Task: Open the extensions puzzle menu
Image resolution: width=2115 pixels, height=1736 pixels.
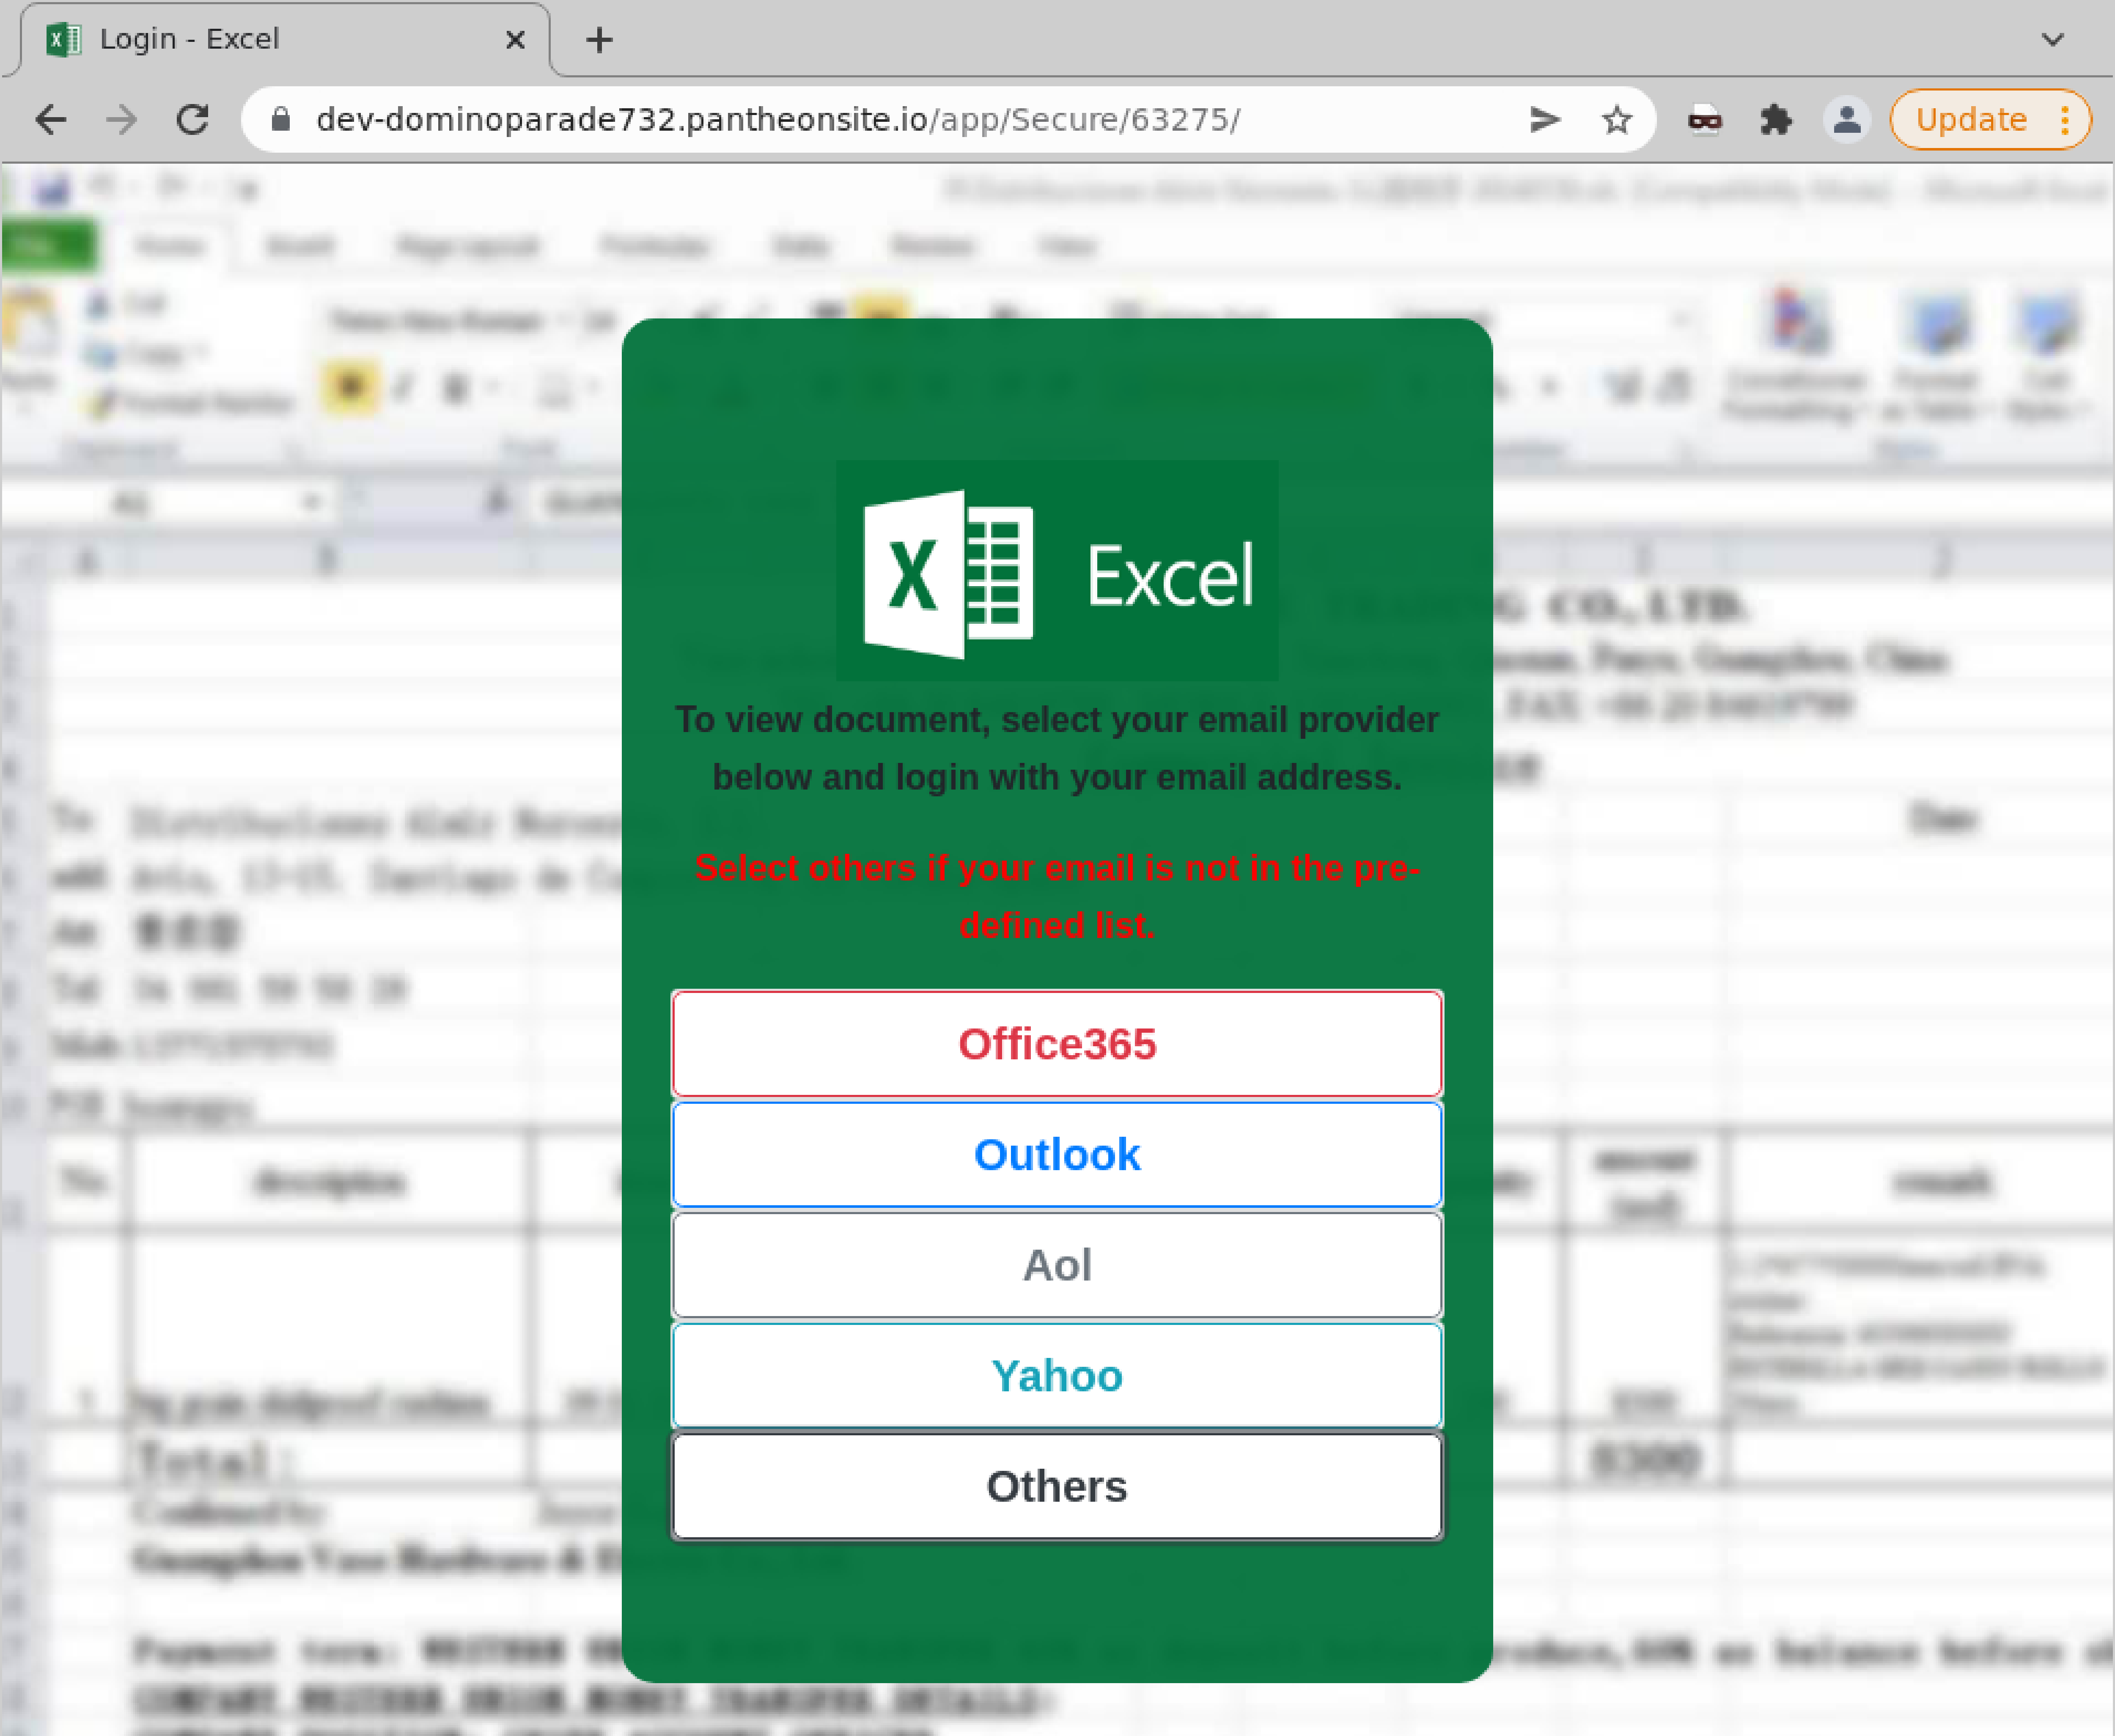Action: [x=1776, y=120]
